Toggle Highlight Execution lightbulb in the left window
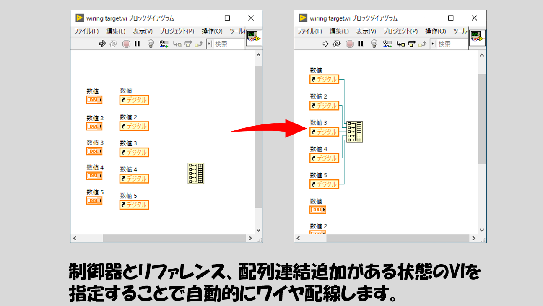Image resolution: width=543 pixels, height=306 pixels. [151, 44]
